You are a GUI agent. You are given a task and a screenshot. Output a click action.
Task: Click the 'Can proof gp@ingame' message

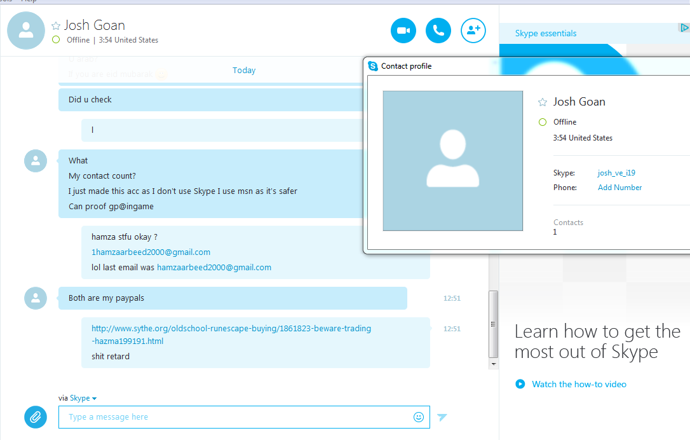point(111,207)
